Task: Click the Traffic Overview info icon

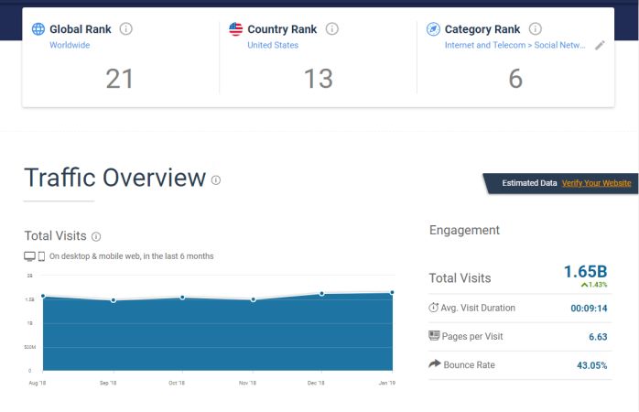Action: tap(216, 179)
